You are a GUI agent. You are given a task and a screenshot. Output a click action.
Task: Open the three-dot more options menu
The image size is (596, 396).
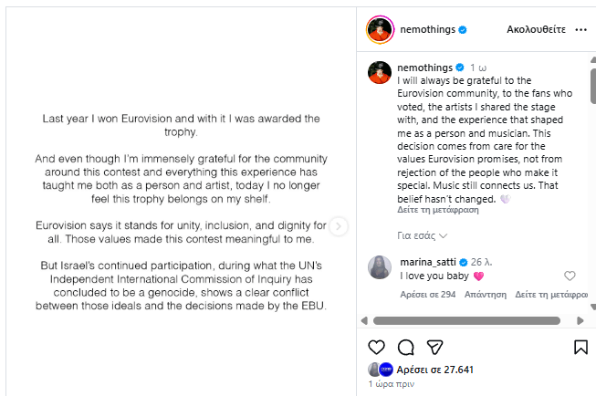point(580,30)
